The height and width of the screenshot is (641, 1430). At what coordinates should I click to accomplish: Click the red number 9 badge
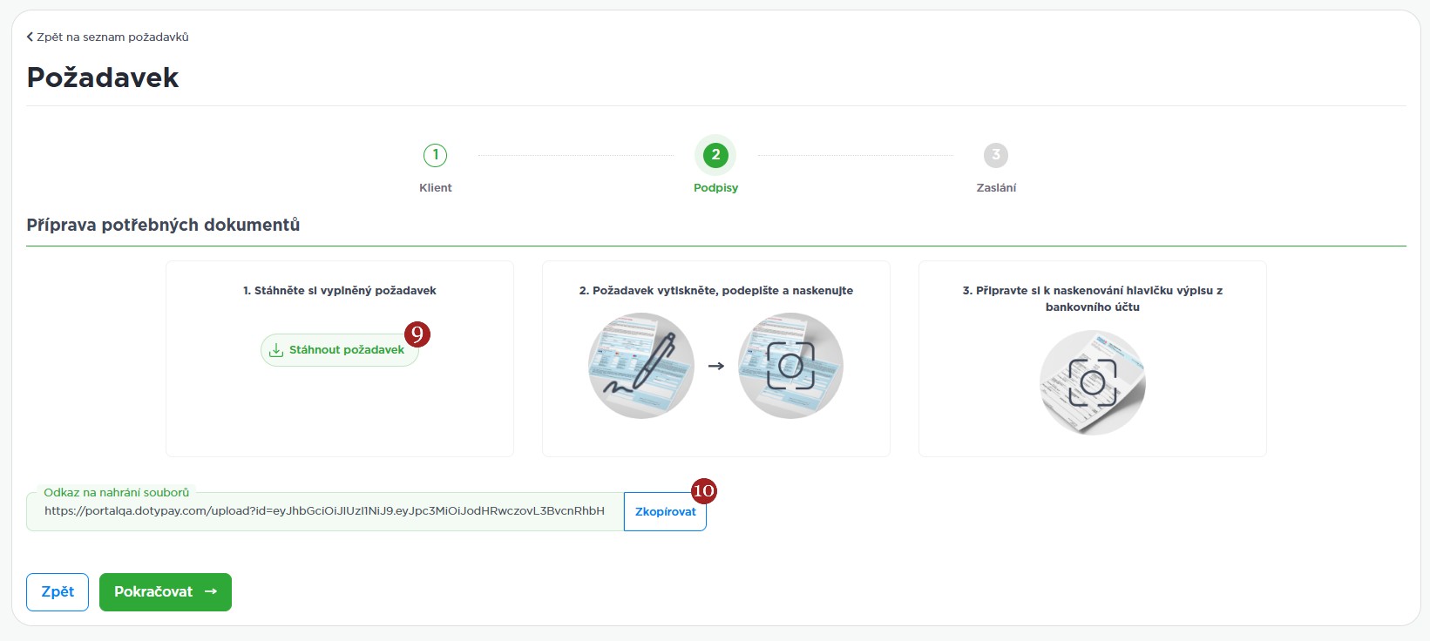pos(417,334)
